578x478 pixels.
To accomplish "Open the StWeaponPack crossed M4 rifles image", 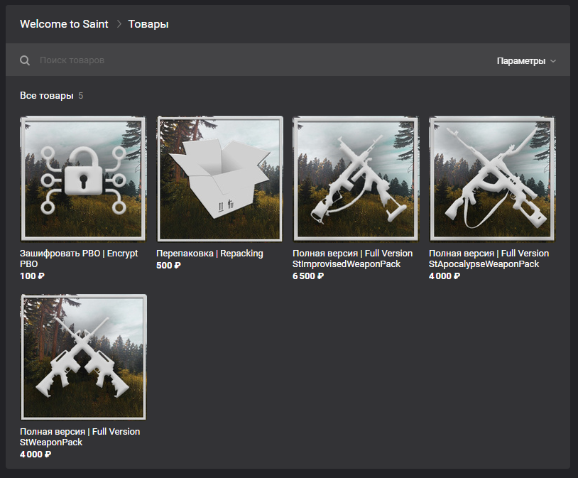I will 83,357.
